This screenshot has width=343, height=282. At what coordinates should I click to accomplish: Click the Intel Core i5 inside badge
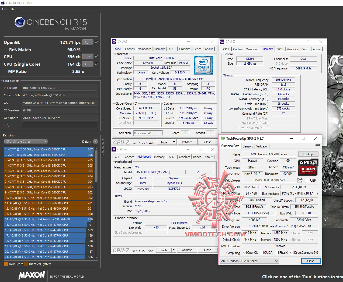tap(203, 65)
